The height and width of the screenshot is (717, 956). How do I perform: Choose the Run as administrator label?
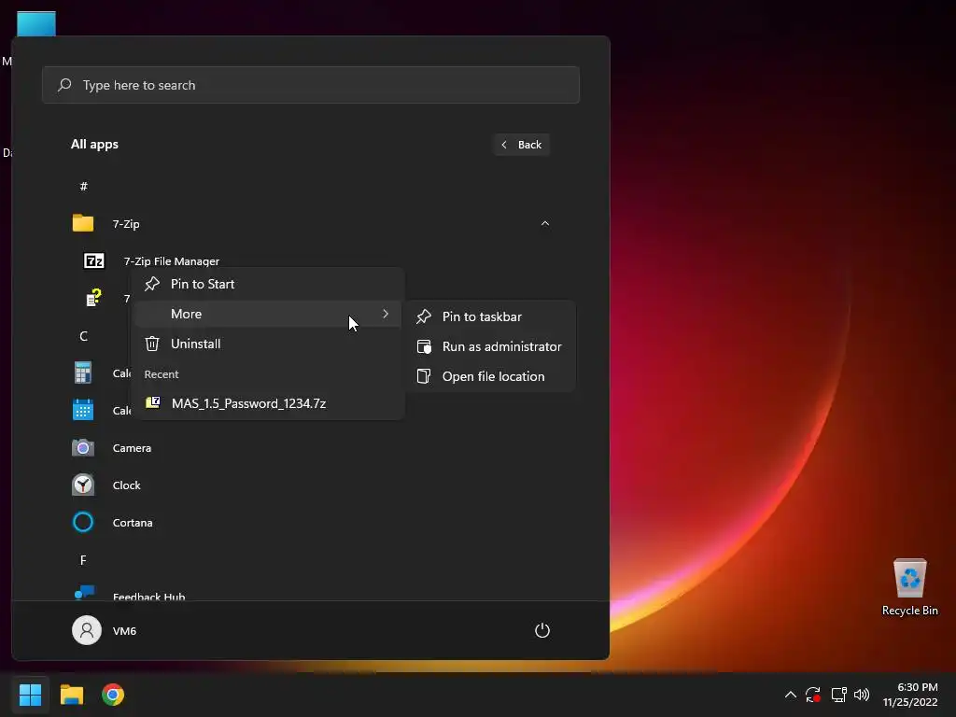(x=501, y=346)
